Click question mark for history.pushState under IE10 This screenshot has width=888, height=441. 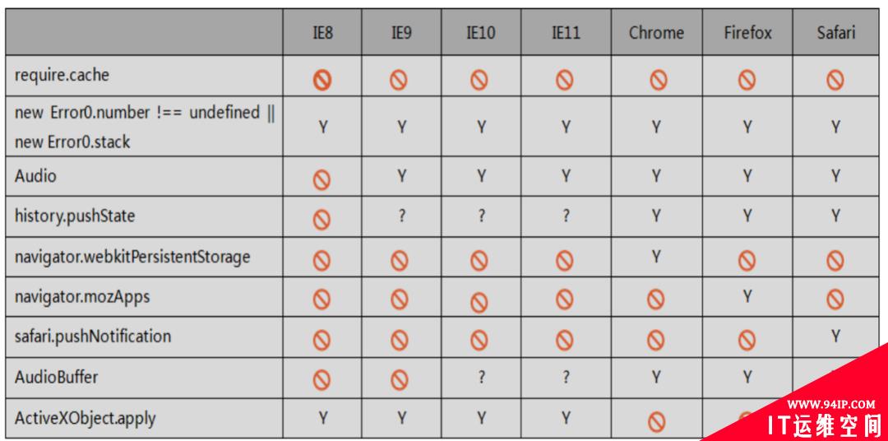[481, 216]
